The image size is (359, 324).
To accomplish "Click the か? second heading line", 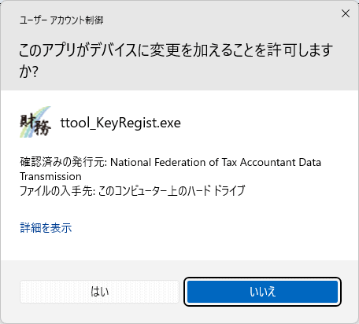I will tap(29, 72).
